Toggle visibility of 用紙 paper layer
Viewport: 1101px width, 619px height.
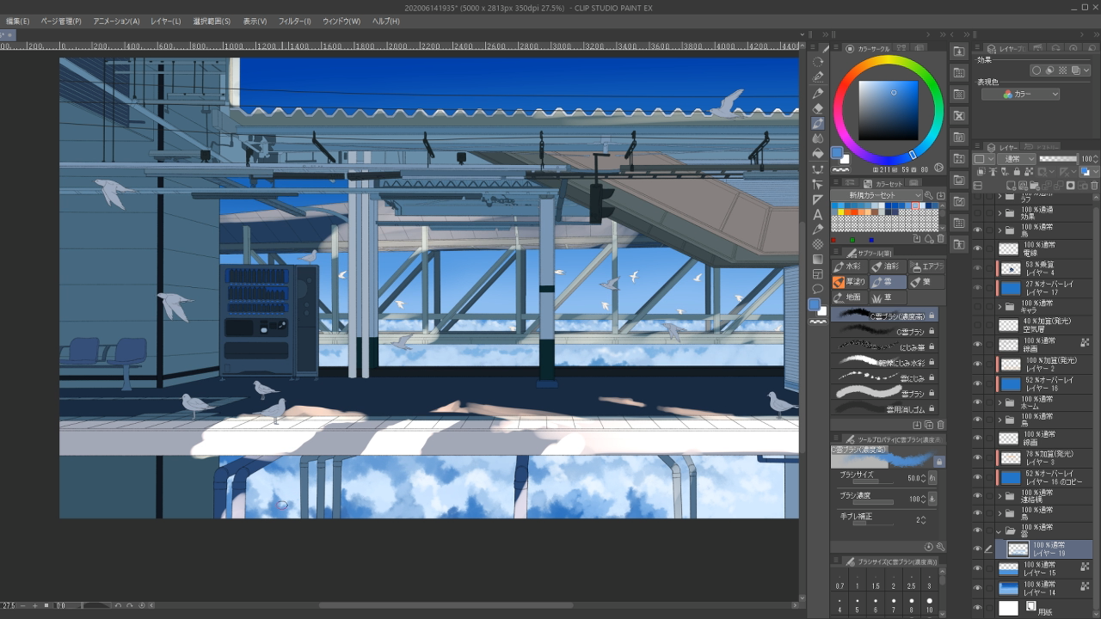tap(977, 608)
